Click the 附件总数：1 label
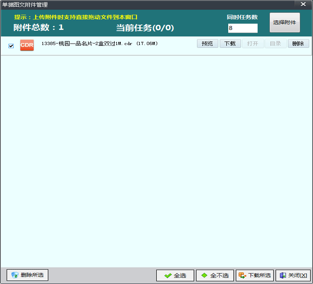The image size is (313, 284). (38, 27)
